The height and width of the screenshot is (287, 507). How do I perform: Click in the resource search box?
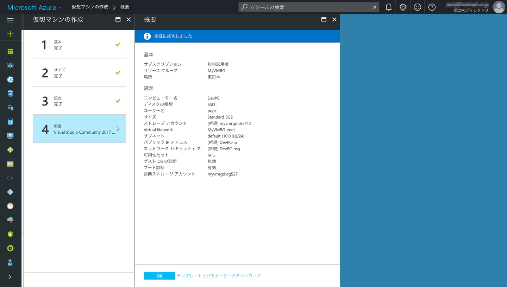(x=309, y=7)
